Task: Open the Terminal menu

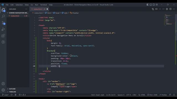Action: tap(43, 5)
